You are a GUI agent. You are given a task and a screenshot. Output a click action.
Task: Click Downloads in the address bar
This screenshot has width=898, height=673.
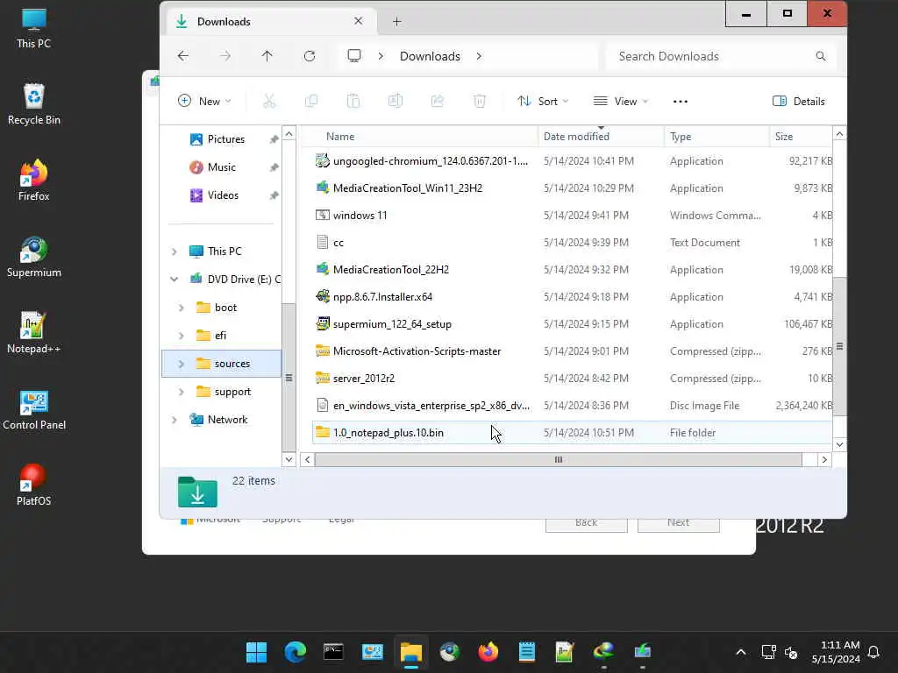pos(430,56)
